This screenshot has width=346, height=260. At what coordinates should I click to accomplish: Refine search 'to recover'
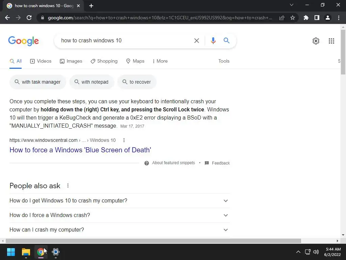coord(137,82)
